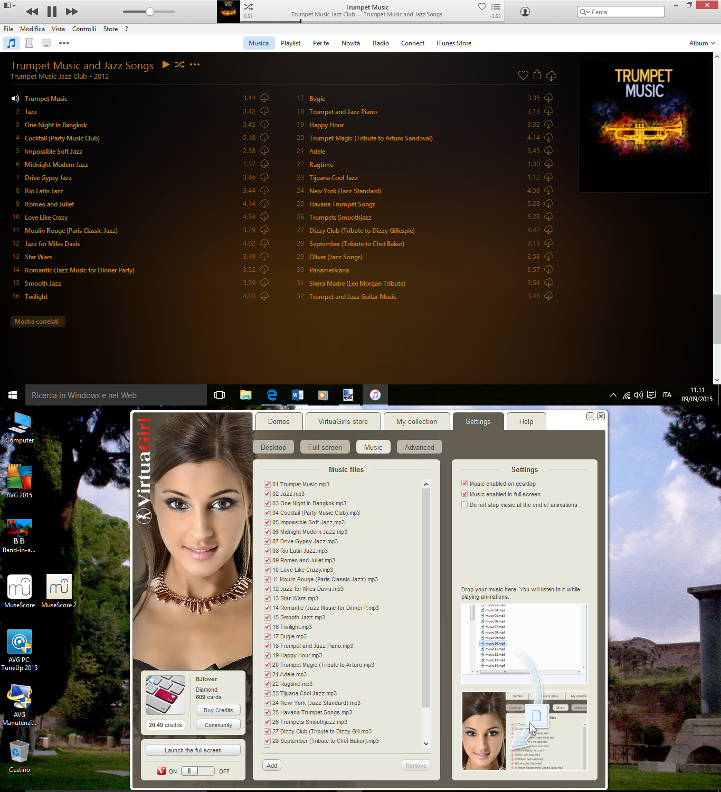721x792 pixels.
Task: Open the iTunes Store tab
Action: pyautogui.click(x=454, y=43)
